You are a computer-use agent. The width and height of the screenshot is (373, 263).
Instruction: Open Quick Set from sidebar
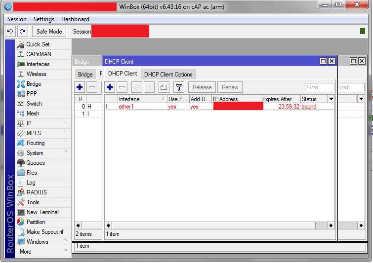(43, 44)
